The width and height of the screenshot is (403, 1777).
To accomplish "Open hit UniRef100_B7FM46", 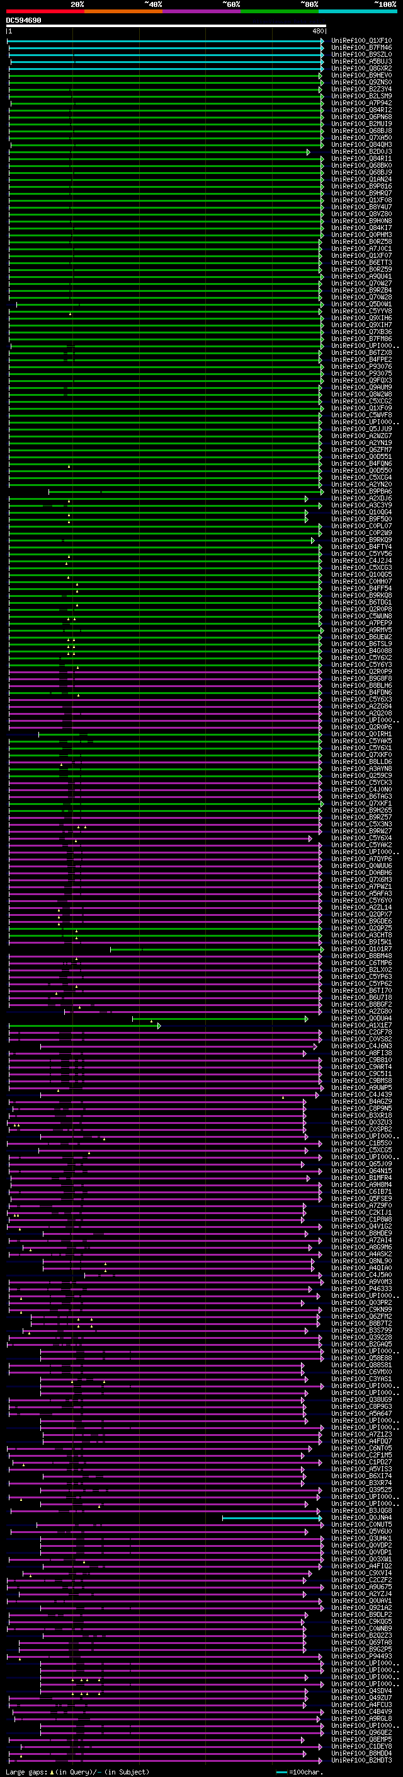I will point(361,48).
